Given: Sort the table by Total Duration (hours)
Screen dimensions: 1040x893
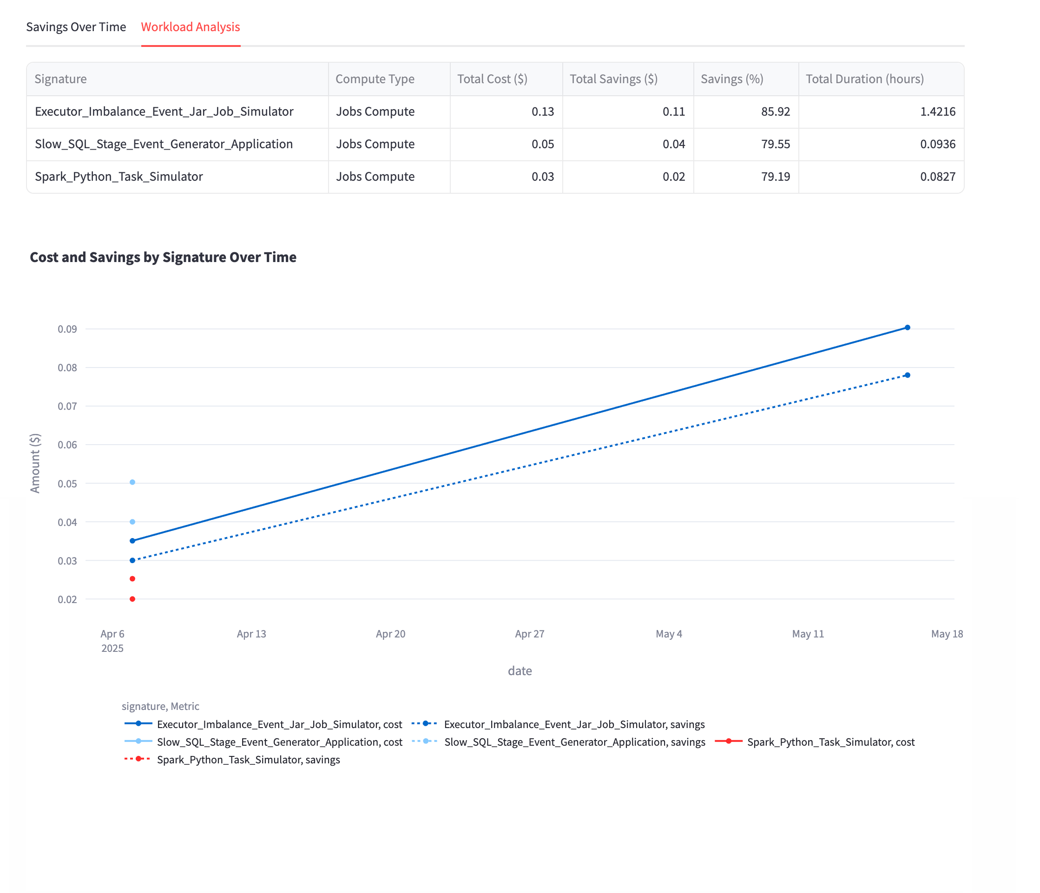Looking at the screenshot, I should coord(865,79).
